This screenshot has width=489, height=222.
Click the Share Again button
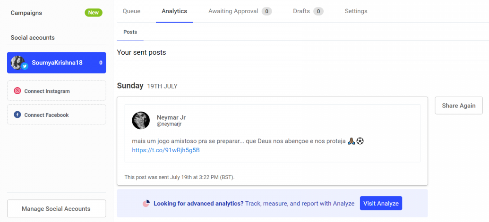click(459, 106)
